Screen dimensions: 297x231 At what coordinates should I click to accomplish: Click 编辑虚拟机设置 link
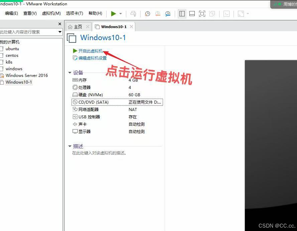pos(93,58)
